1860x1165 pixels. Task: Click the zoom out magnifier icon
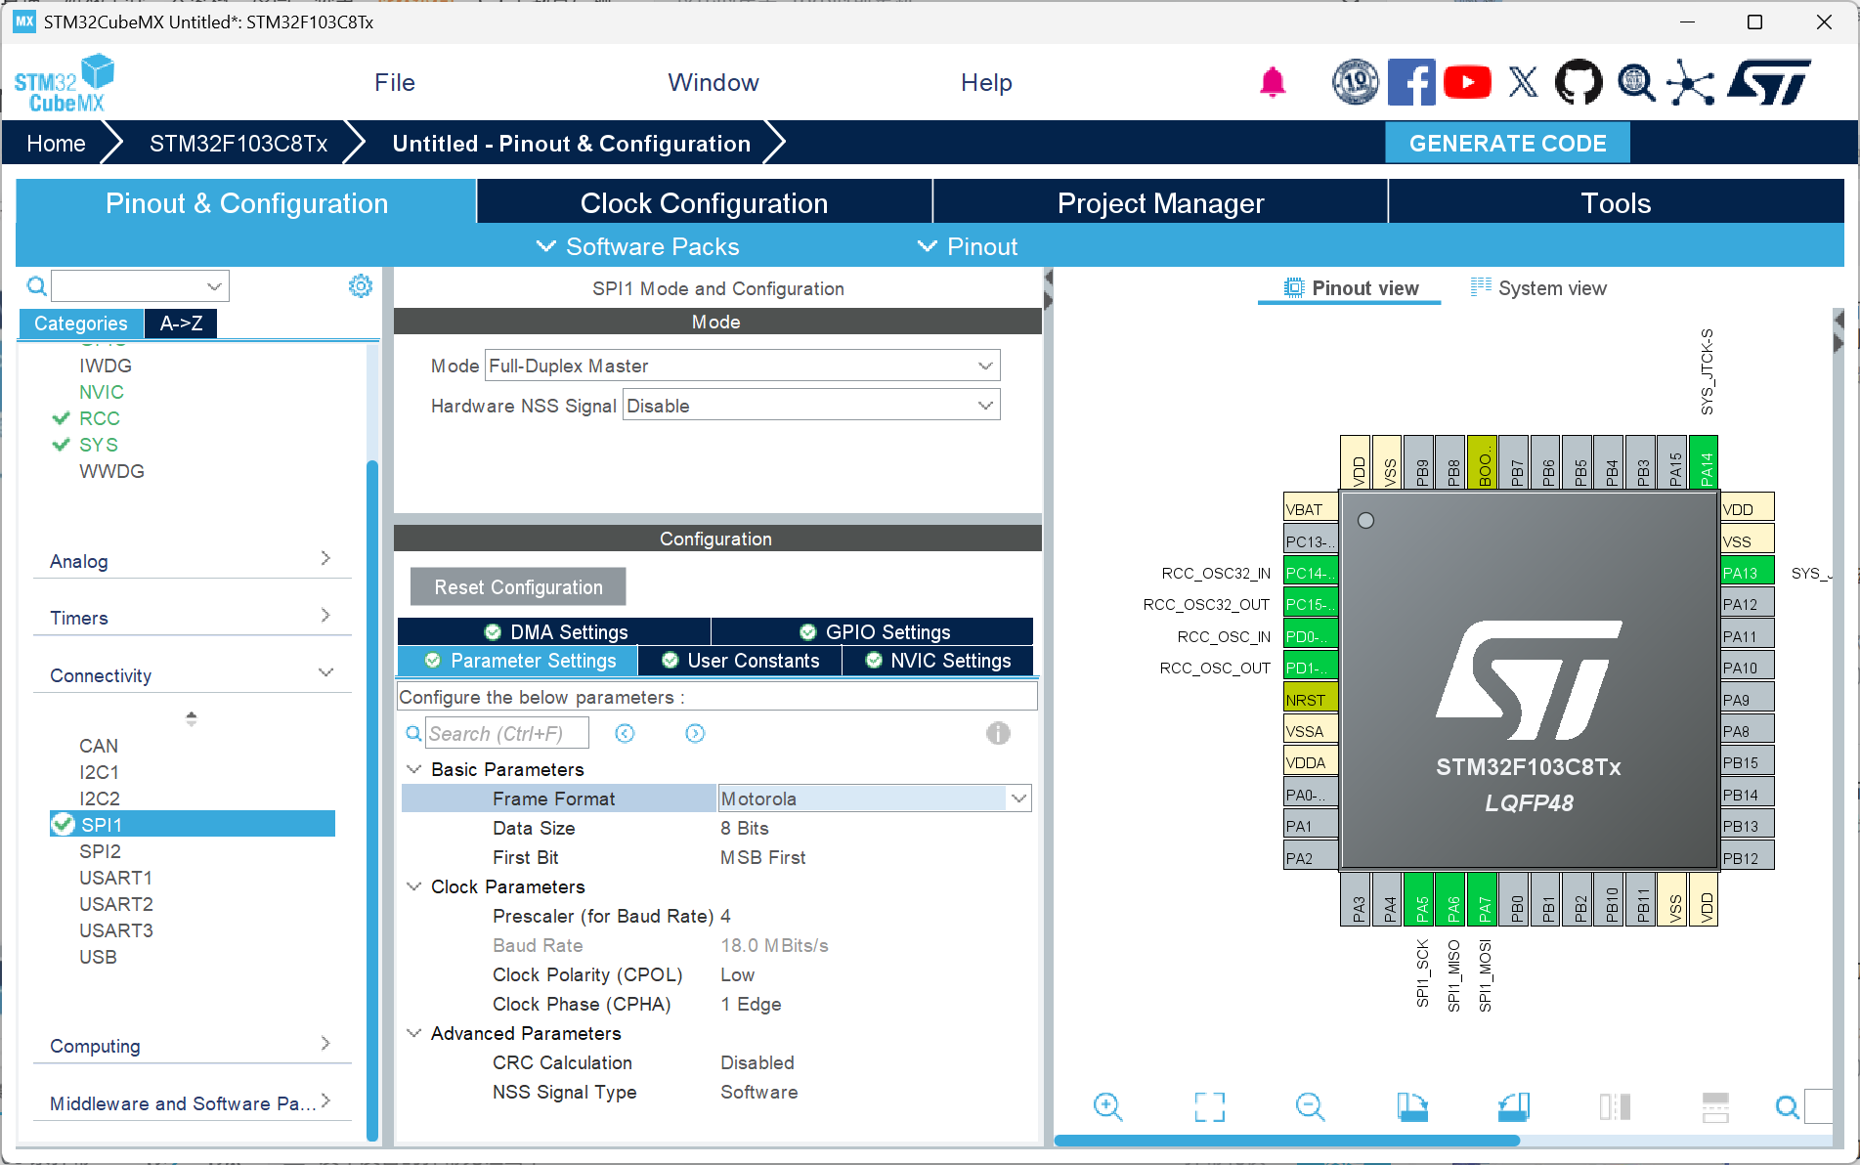(x=1310, y=1106)
